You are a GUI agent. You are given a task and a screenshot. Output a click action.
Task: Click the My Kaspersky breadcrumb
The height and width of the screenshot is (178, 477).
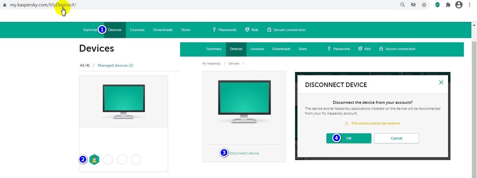(x=211, y=63)
